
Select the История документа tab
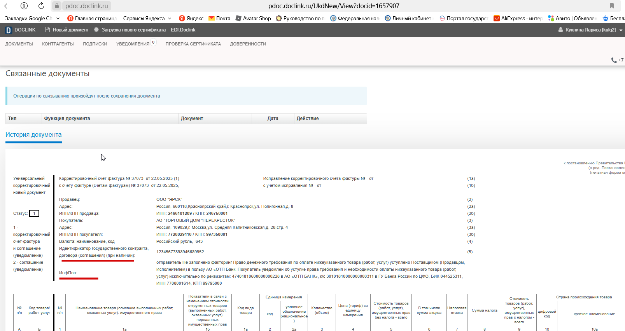(x=33, y=135)
